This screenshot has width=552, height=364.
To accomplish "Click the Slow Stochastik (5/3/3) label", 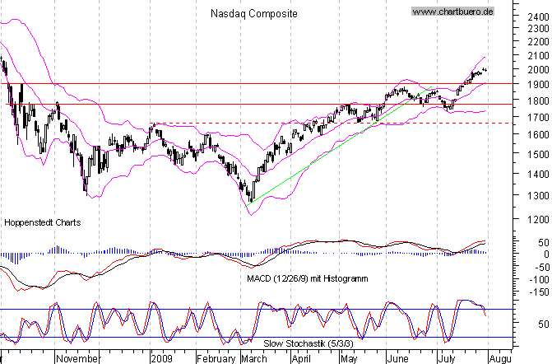I will [x=308, y=343].
